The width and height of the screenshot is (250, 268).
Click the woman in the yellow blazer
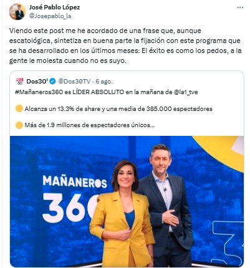pyautogui.click(x=122, y=214)
